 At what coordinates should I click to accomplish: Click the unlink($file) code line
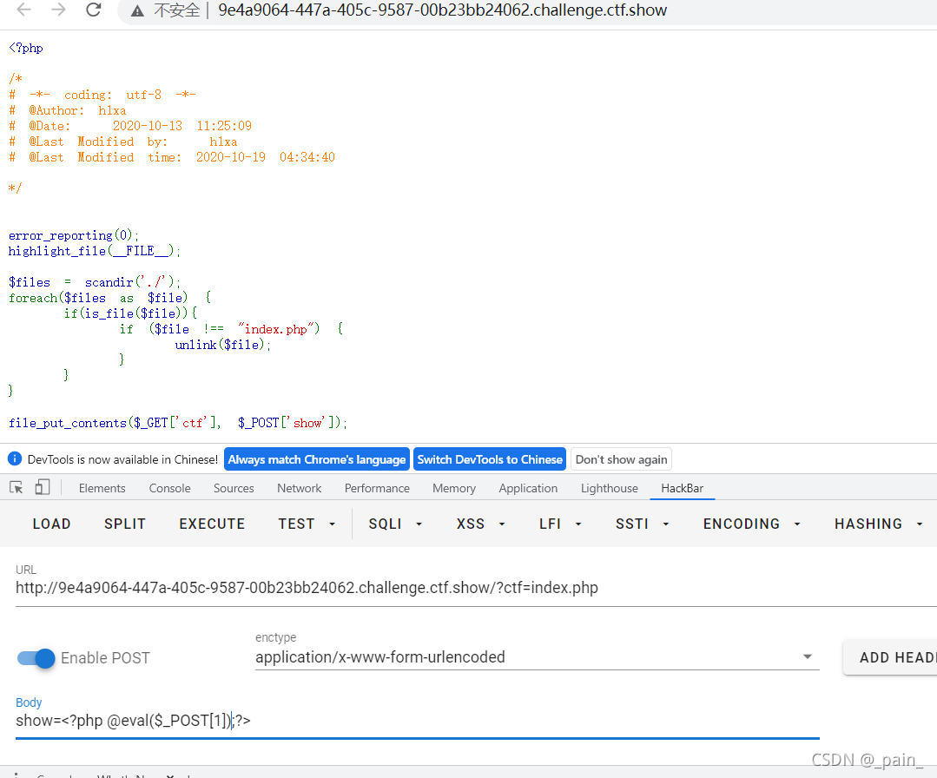pos(222,345)
